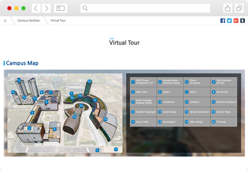Image resolution: width=248 pixels, height=170 pixels.
Task: Click map marker 6 on the map
Action: tap(42, 92)
